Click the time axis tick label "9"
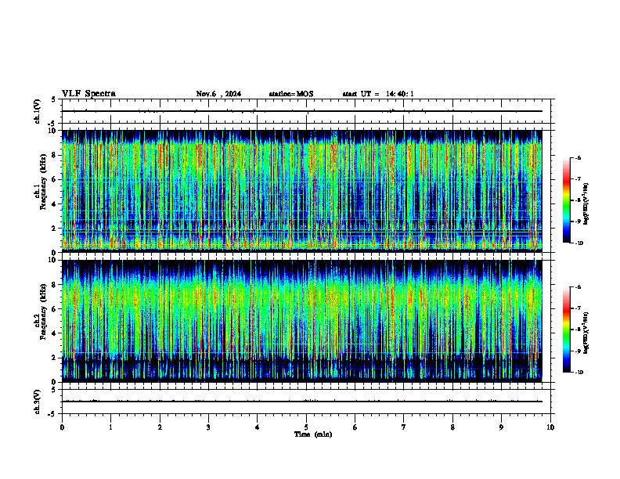Viewport: 620px width, 479px height. pos(501,427)
